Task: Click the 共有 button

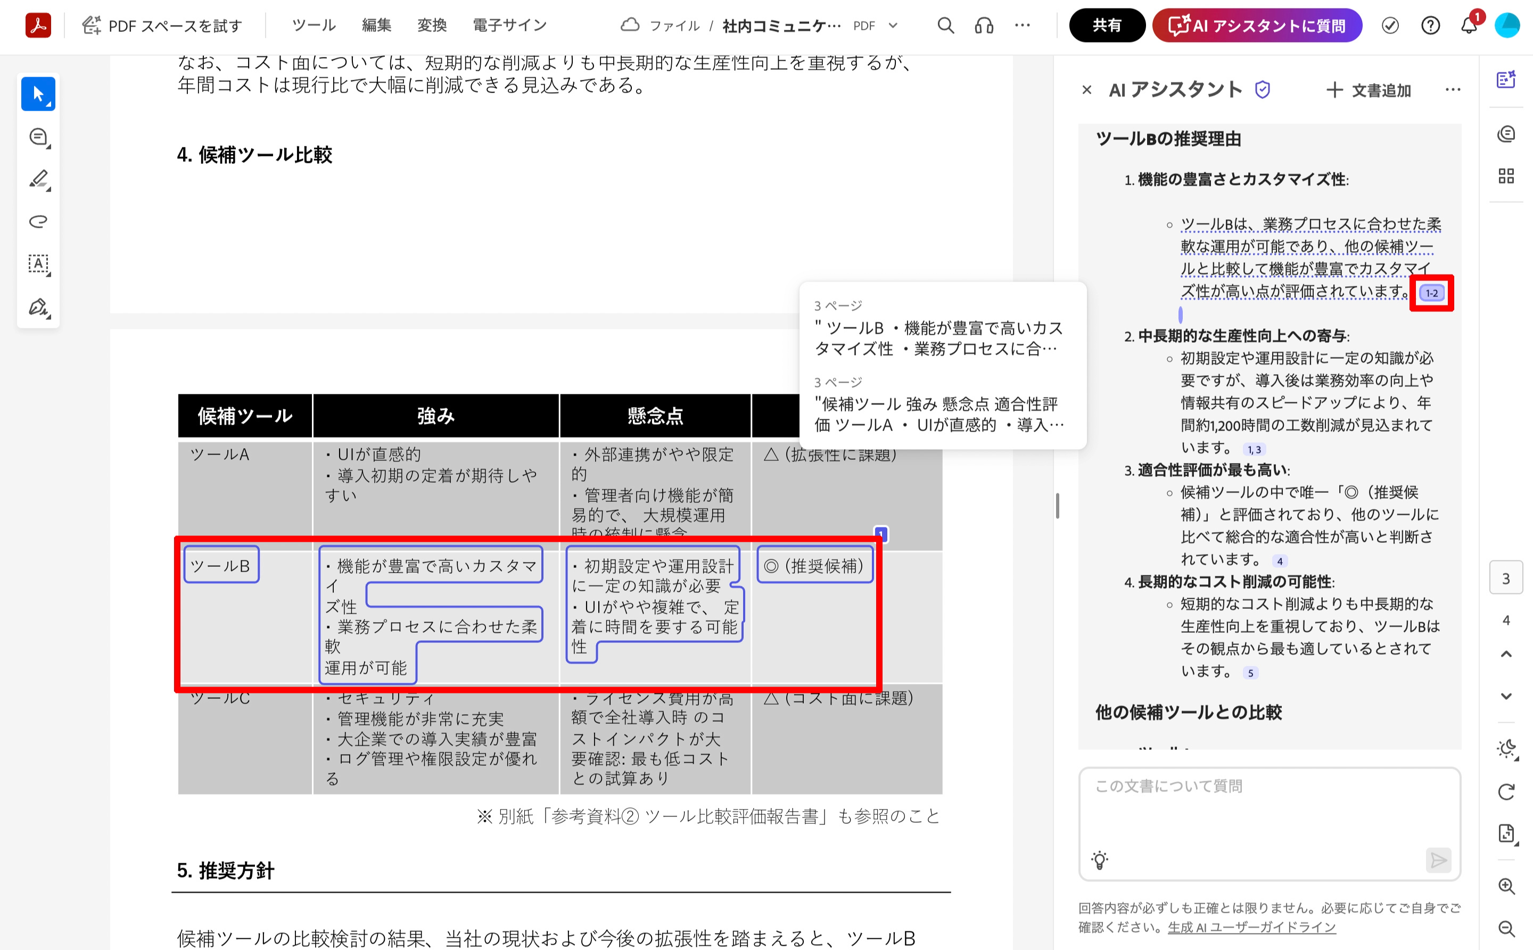Action: (x=1107, y=25)
